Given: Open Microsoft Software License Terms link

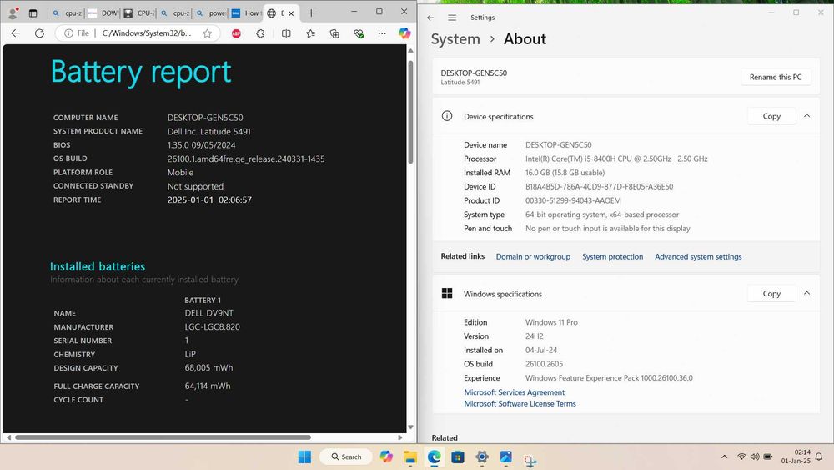Looking at the screenshot, I should click(520, 403).
